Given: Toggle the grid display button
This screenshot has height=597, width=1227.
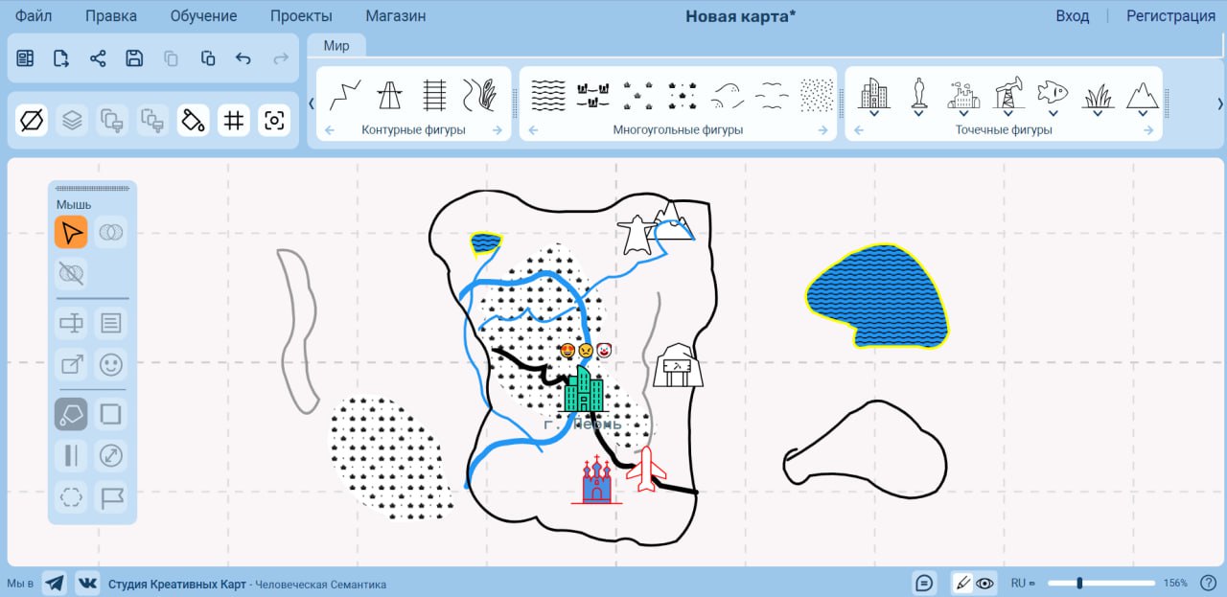Looking at the screenshot, I should 233,120.
